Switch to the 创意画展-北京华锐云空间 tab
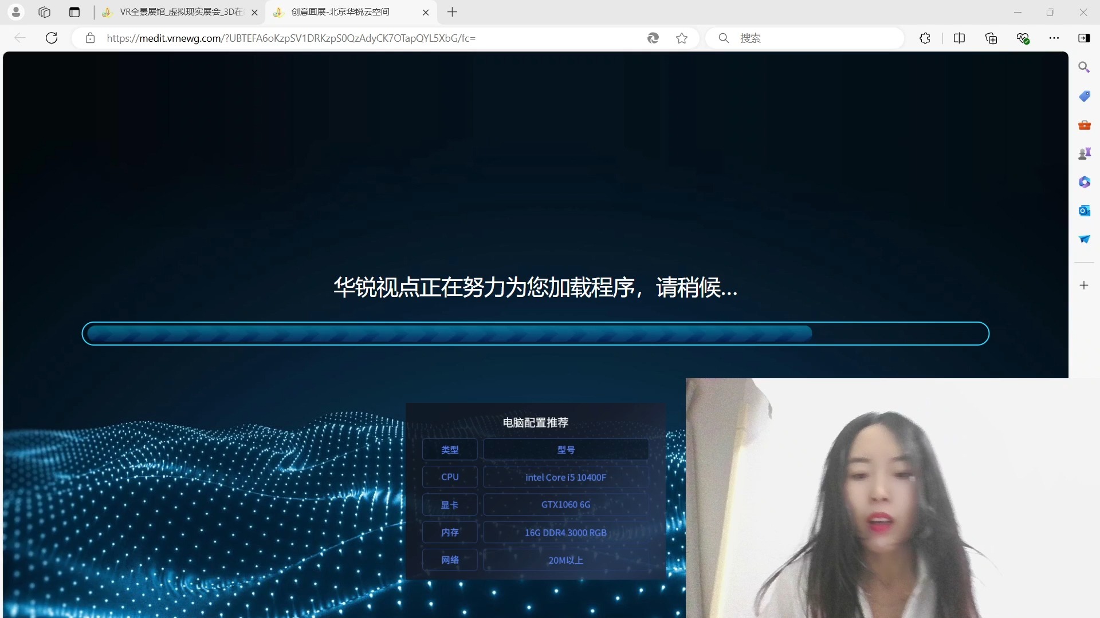Screen dimensions: 1100x618 (351, 12)
